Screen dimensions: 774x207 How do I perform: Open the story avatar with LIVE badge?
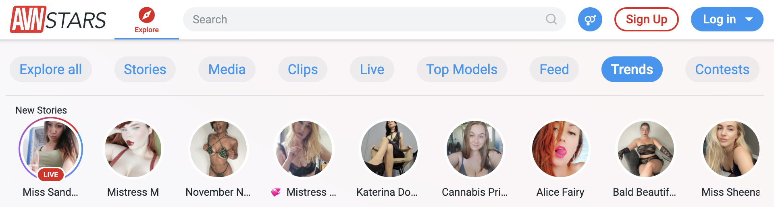point(51,149)
